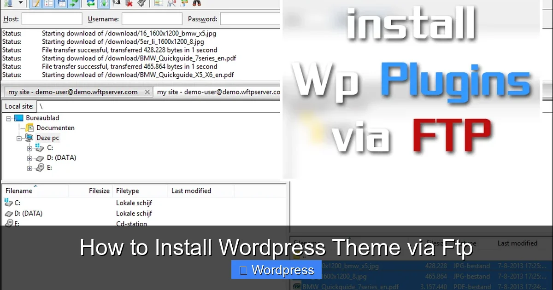Select D: (DATA) in the local tree
Viewport: 553px width, 290px height.
(61, 158)
